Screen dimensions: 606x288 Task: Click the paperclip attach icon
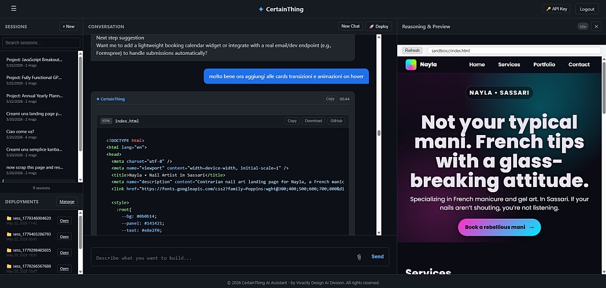click(x=359, y=257)
